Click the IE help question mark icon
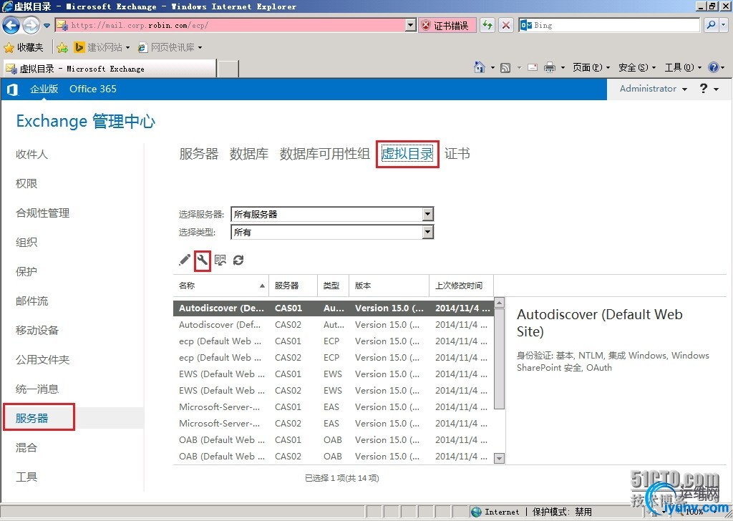Image resolution: width=733 pixels, height=521 pixels. point(714,68)
